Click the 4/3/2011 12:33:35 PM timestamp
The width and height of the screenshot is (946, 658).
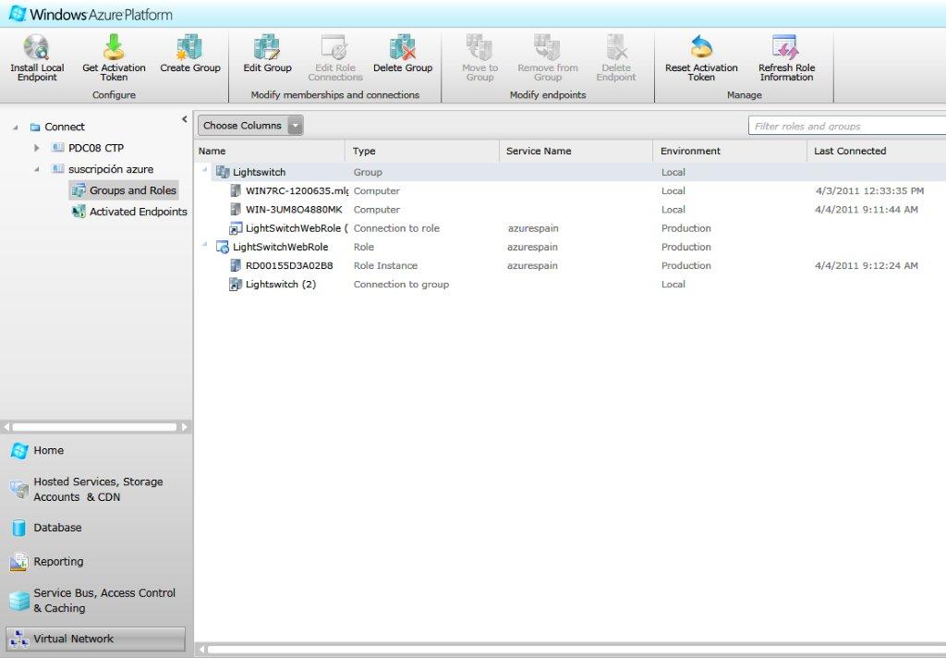[x=869, y=190]
